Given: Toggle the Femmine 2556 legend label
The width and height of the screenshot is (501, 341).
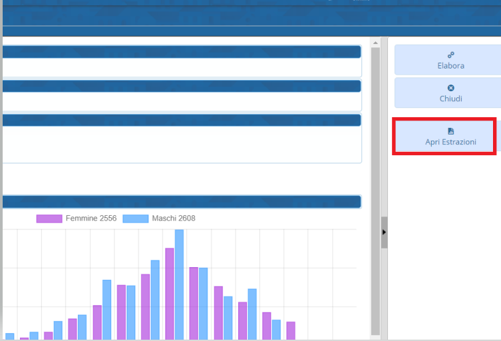Looking at the screenshot, I should click(90, 218).
